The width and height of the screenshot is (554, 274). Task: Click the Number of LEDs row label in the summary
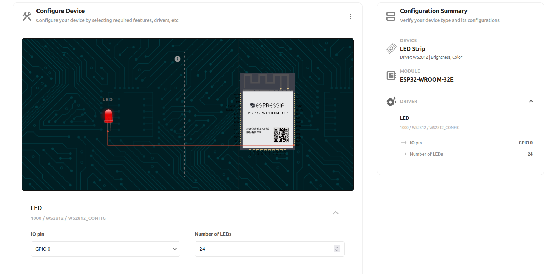[x=426, y=154]
